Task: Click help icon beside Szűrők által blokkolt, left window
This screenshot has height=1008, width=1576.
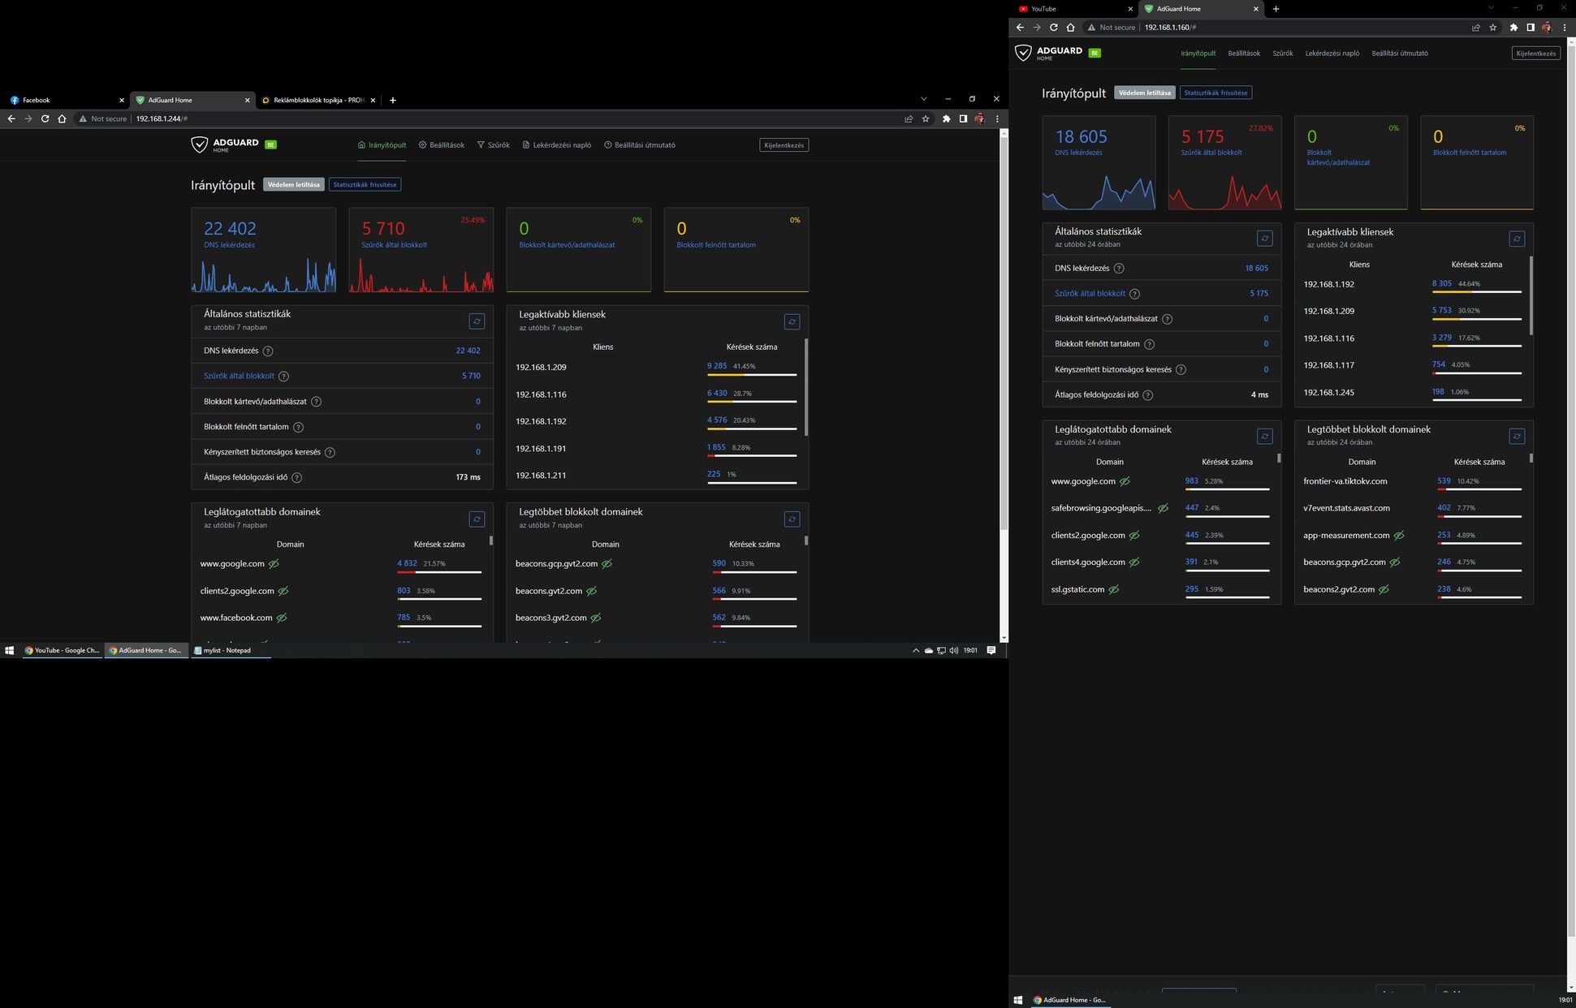Action: tap(283, 377)
